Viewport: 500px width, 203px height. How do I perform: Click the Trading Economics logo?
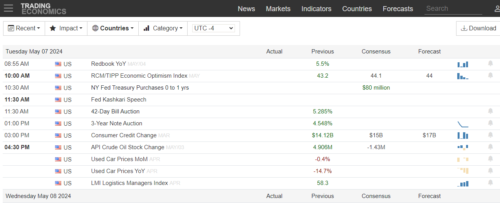(43, 8)
